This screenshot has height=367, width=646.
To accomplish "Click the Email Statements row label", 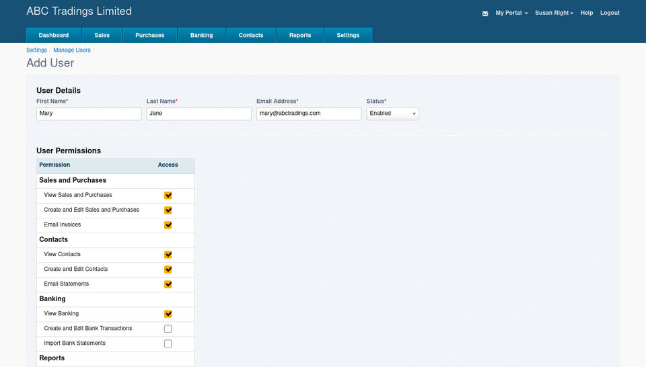I will coord(67,284).
